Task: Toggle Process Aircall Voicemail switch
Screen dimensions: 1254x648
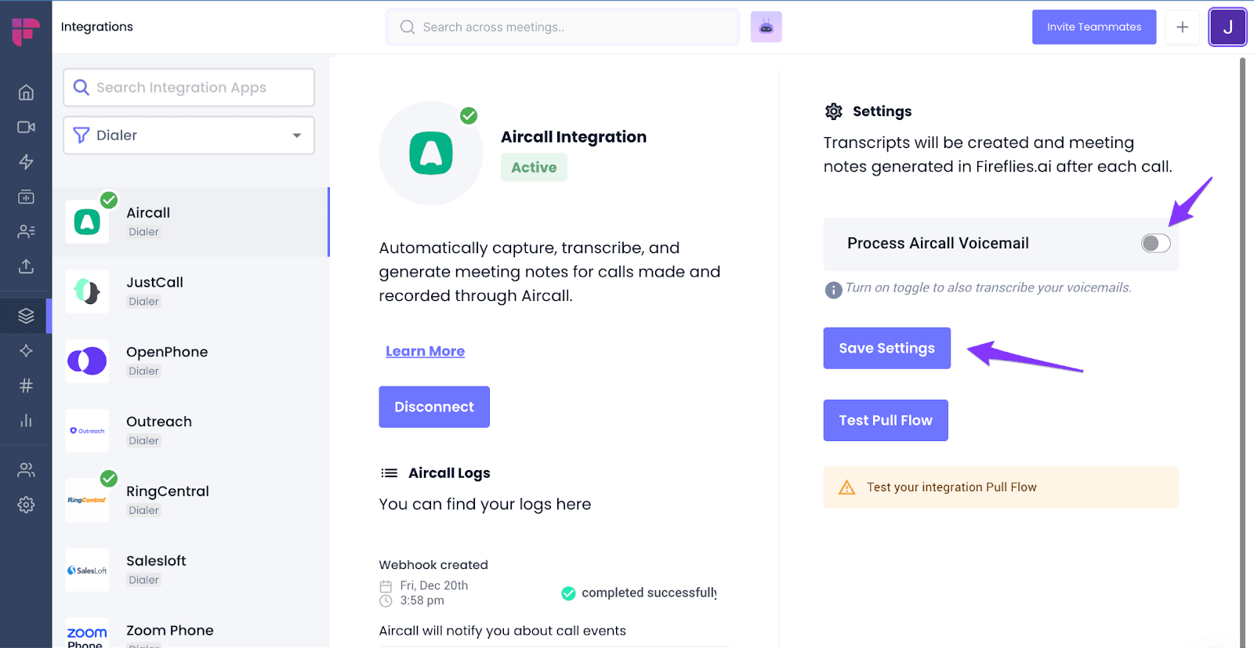Action: [1155, 243]
